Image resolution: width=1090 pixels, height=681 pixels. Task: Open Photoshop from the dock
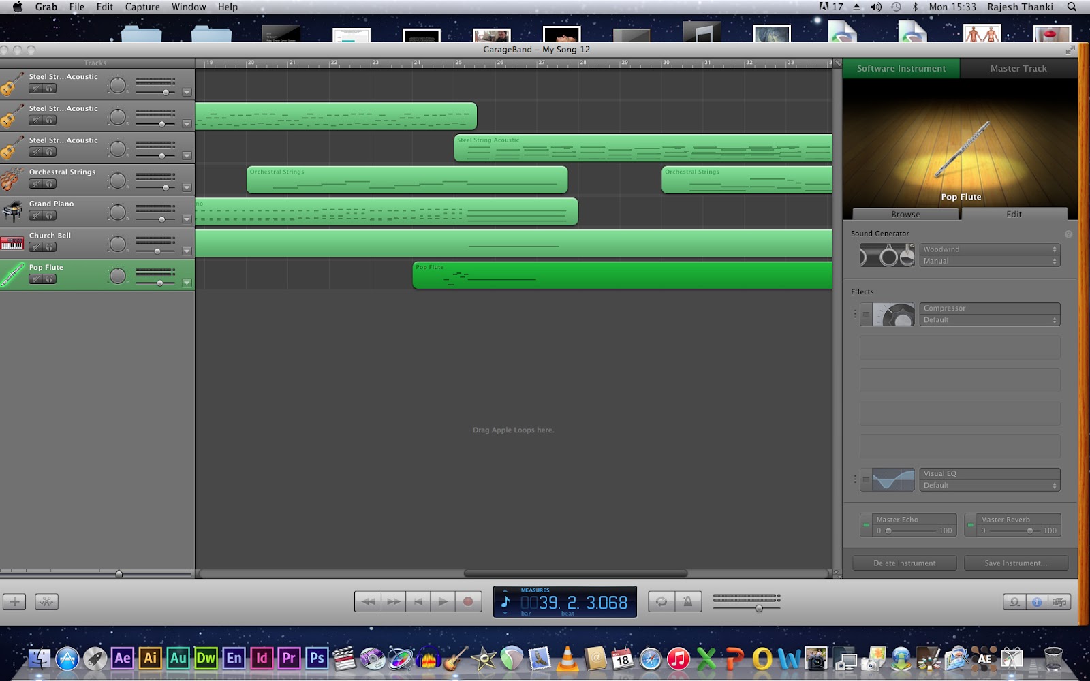[x=317, y=658]
